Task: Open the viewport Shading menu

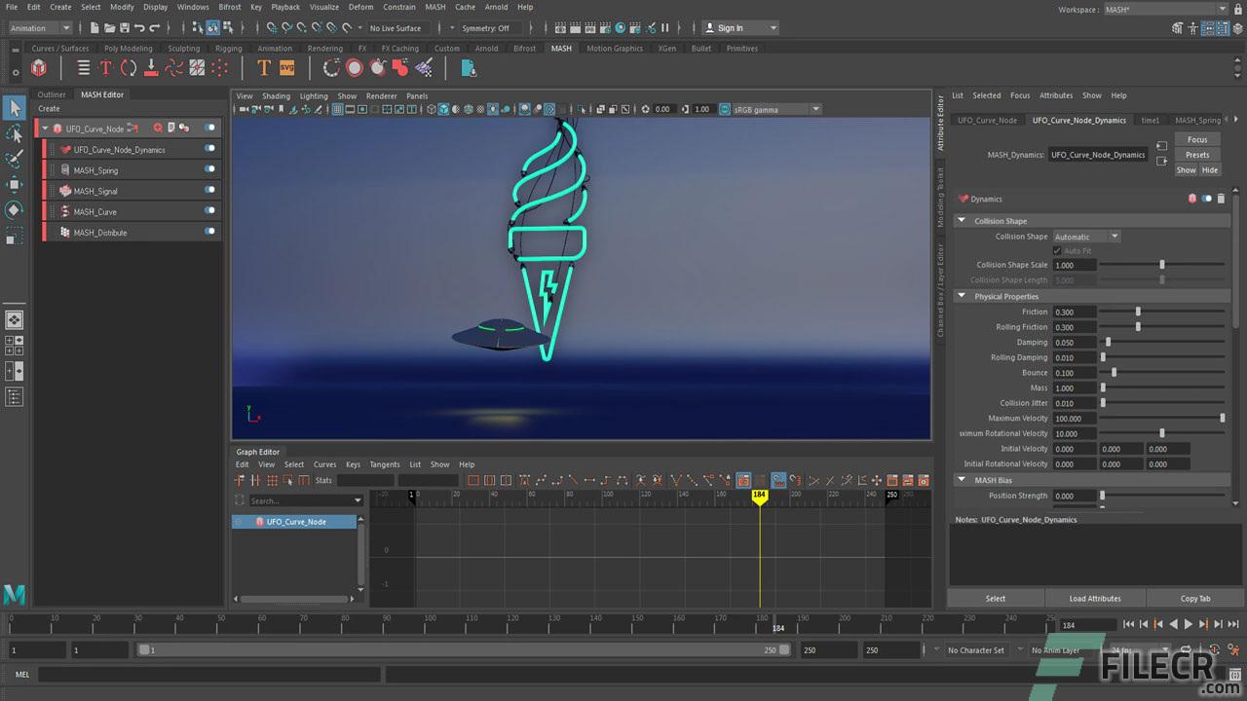Action: click(x=276, y=95)
